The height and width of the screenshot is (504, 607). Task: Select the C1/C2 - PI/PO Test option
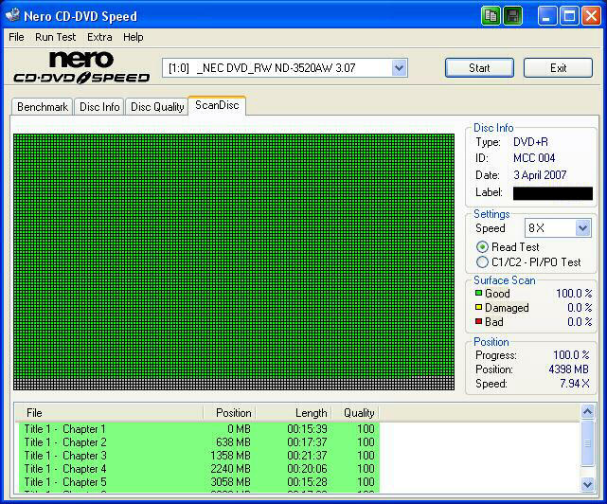coord(482,262)
